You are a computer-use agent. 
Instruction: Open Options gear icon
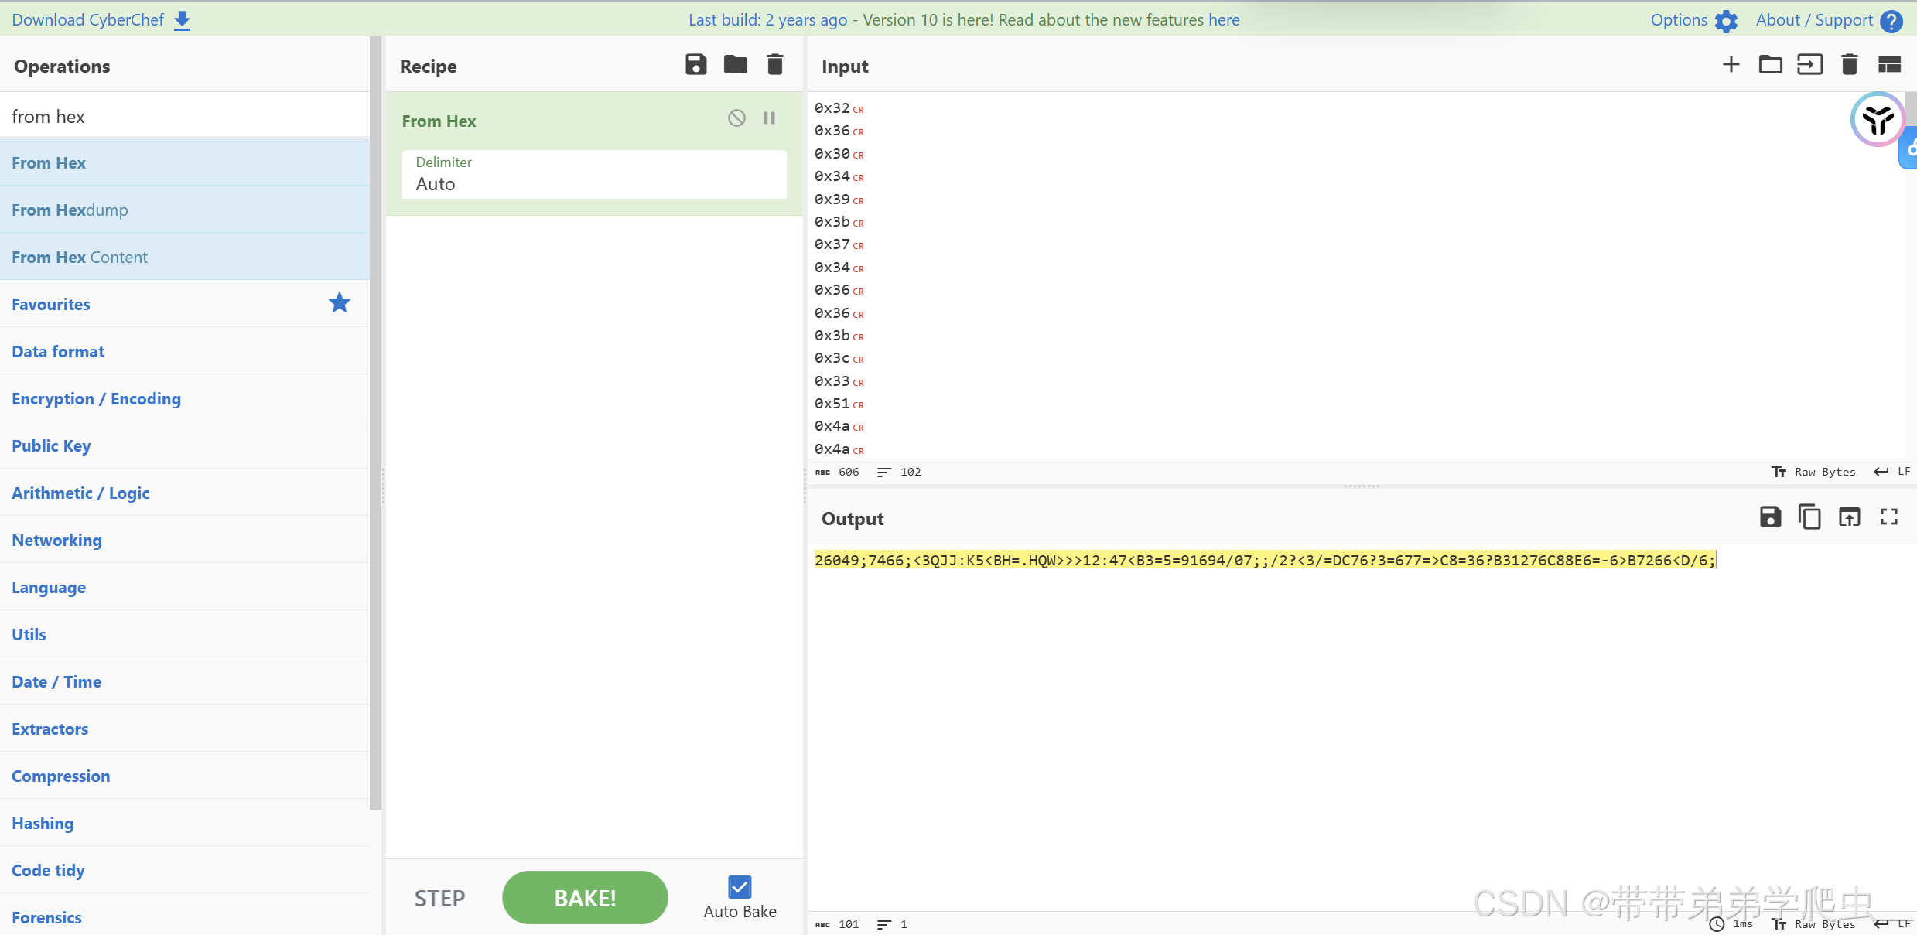point(1726,21)
